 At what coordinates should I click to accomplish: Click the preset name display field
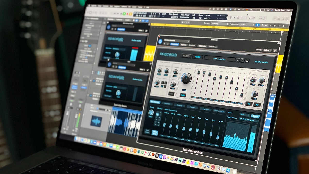[219, 59]
